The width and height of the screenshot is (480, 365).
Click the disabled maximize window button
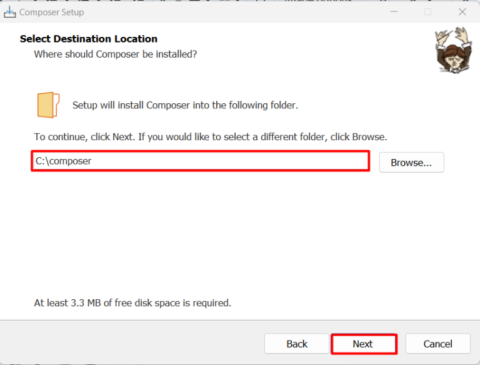[x=428, y=12]
